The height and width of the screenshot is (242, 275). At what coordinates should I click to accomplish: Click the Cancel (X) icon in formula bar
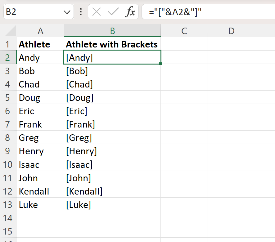97,12
